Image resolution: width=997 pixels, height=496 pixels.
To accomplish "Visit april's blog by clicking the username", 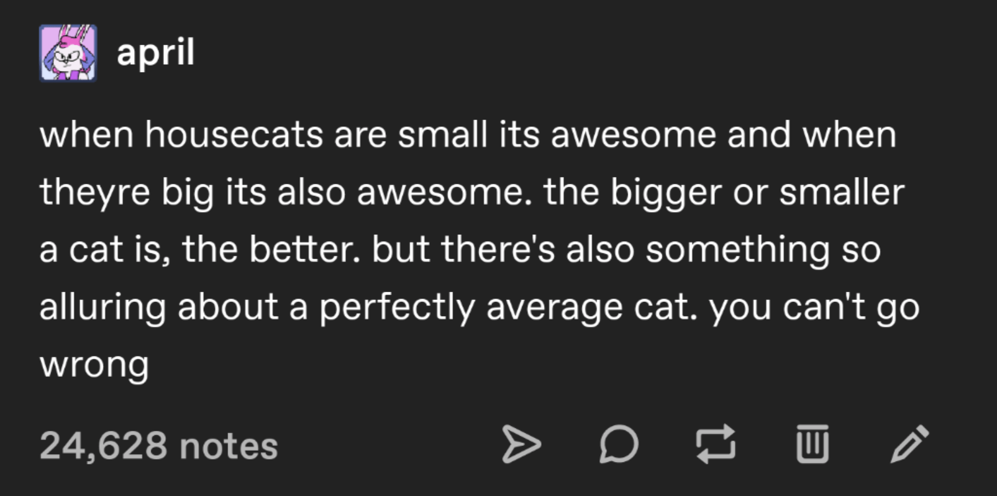I will click(156, 53).
